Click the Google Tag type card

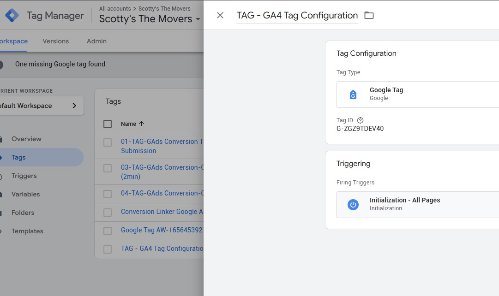(418, 95)
